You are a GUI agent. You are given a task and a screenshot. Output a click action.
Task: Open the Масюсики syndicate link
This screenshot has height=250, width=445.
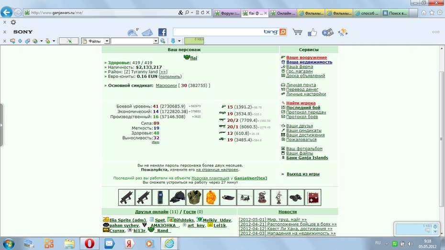pyautogui.click(x=166, y=85)
